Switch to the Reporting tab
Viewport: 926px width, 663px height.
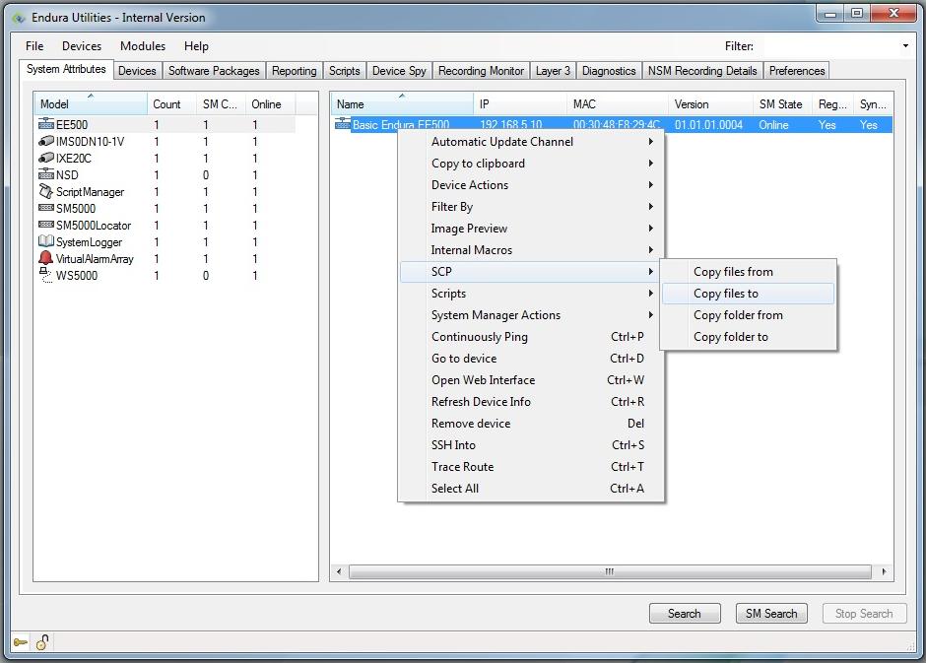coord(295,71)
